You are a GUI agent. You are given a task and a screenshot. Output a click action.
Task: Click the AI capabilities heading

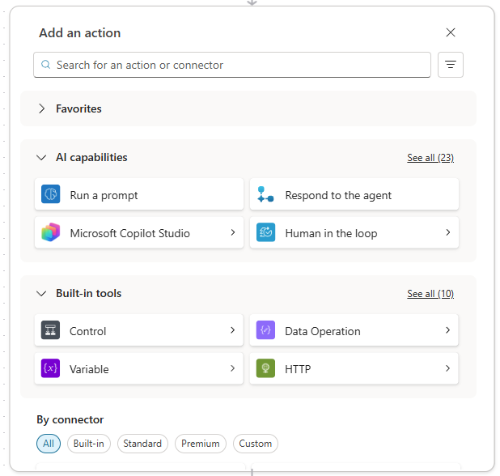pyautogui.click(x=91, y=157)
